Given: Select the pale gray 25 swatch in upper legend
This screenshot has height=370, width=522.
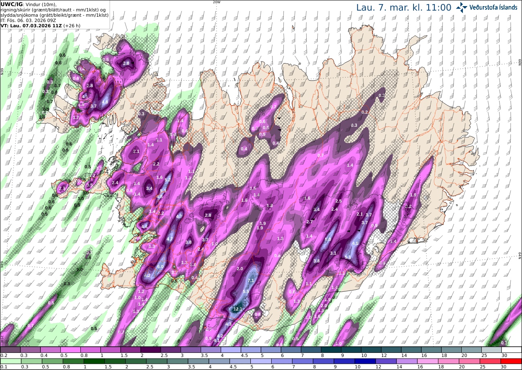Looking at the screenshot, I should coord(492,350).
